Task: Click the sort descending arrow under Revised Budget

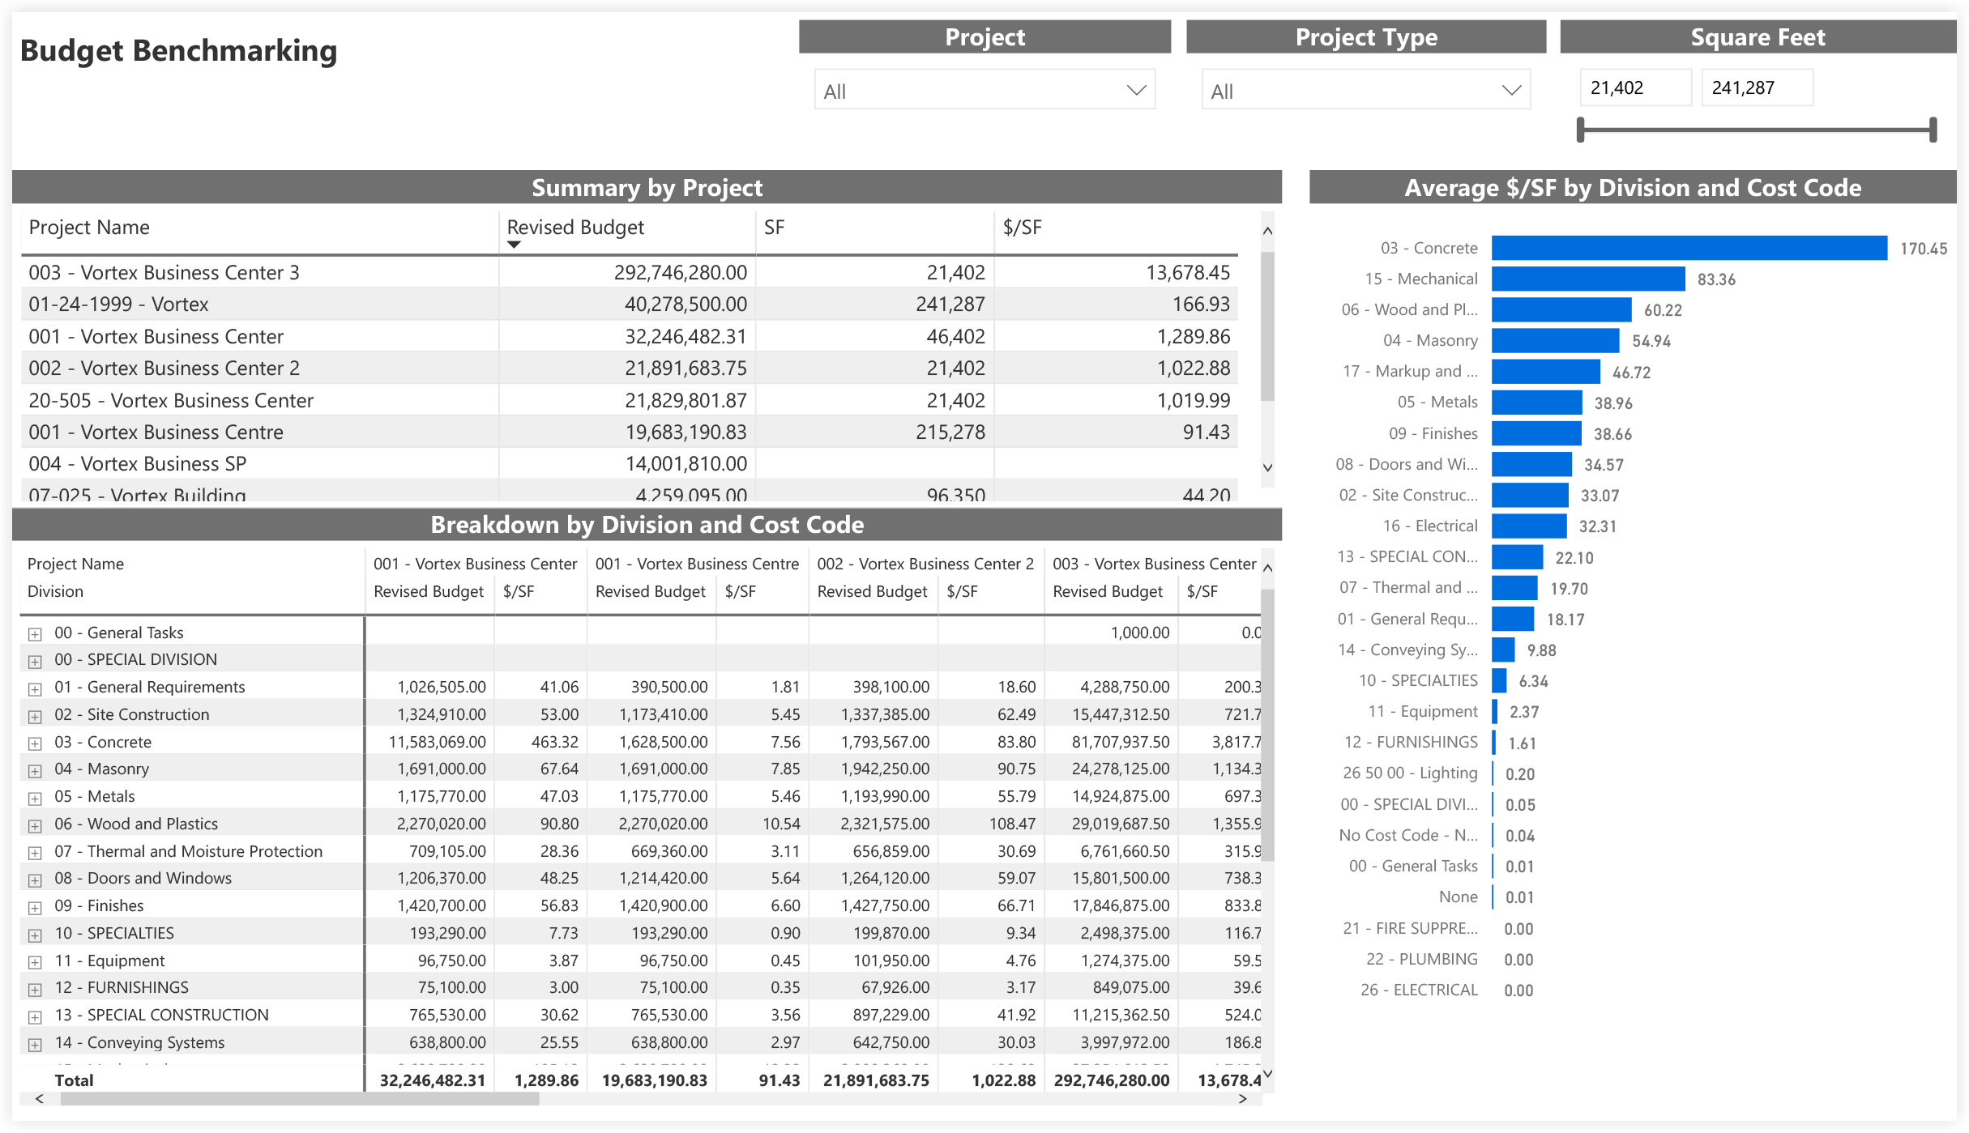Action: point(514,245)
